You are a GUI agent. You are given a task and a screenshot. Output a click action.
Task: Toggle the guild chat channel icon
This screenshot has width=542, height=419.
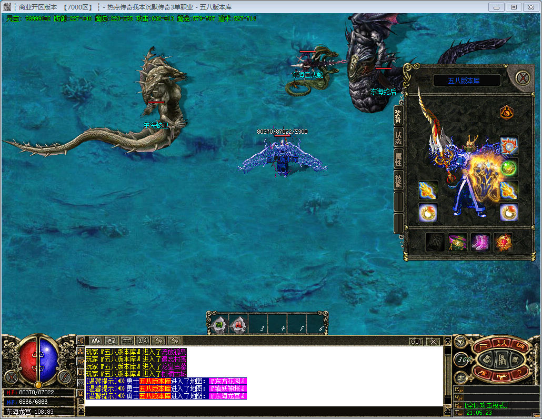click(x=81, y=362)
